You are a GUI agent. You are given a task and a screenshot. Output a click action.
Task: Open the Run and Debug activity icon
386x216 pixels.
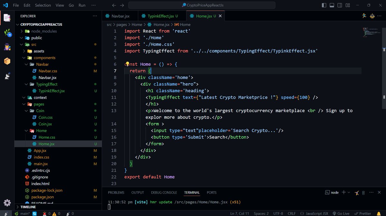pyautogui.click(x=7, y=47)
